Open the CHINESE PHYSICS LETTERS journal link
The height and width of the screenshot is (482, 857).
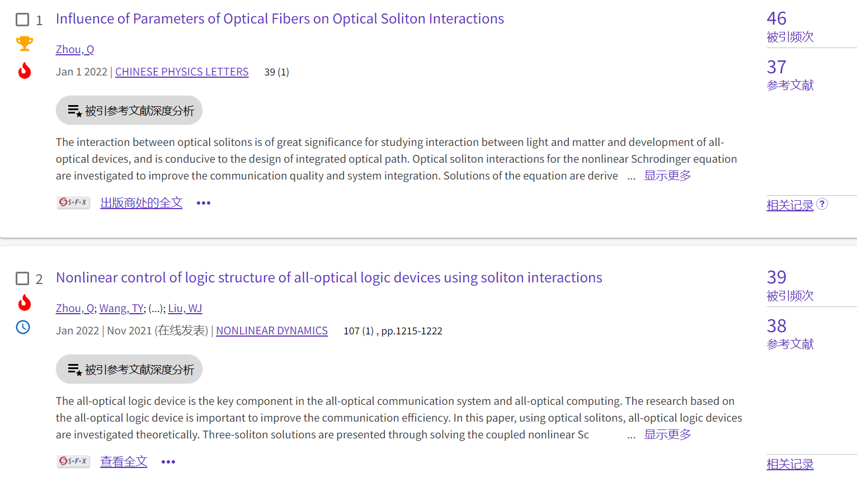point(182,72)
